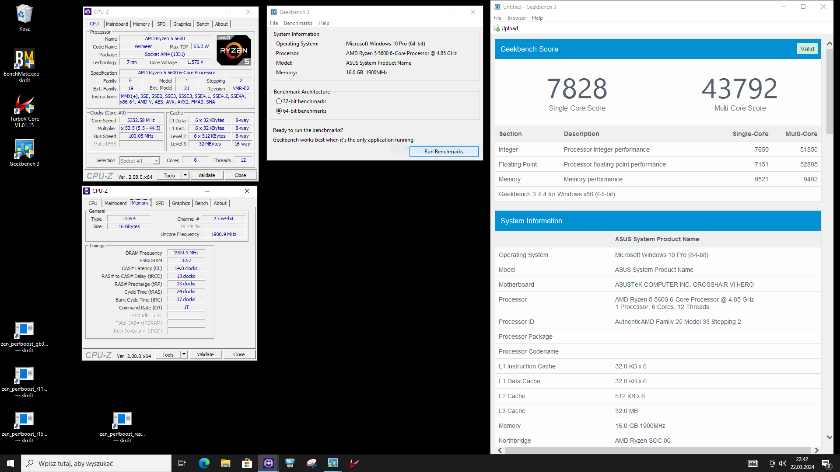Viewport: 840px width, 472px height.
Task: Open About tab in lower CPU-Z
Action: [220, 203]
